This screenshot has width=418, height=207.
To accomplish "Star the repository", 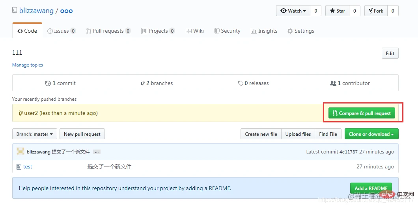I will pyautogui.click(x=337, y=11).
